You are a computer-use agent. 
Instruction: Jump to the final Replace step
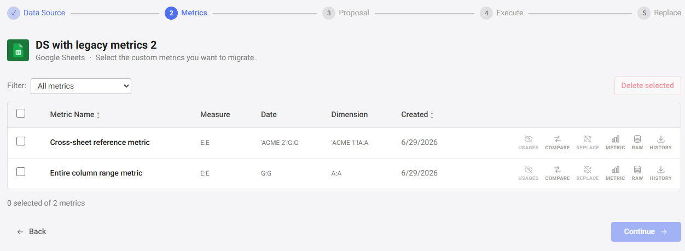(x=659, y=13)
